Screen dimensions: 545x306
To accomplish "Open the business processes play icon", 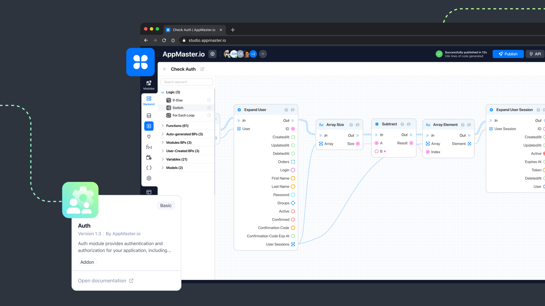I will coord(149,126).
